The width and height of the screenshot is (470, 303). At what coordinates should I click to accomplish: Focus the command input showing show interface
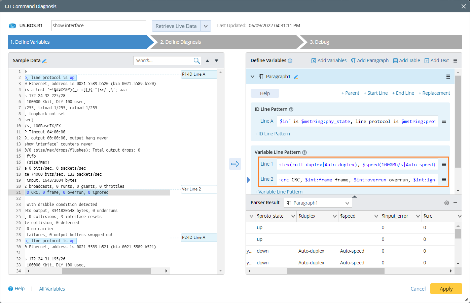click(99, 26)
